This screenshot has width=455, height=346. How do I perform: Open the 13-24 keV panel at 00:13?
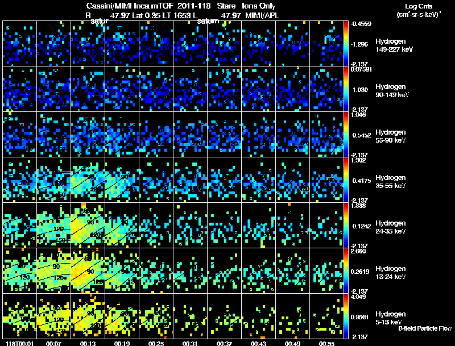click(x=88, y=271)
